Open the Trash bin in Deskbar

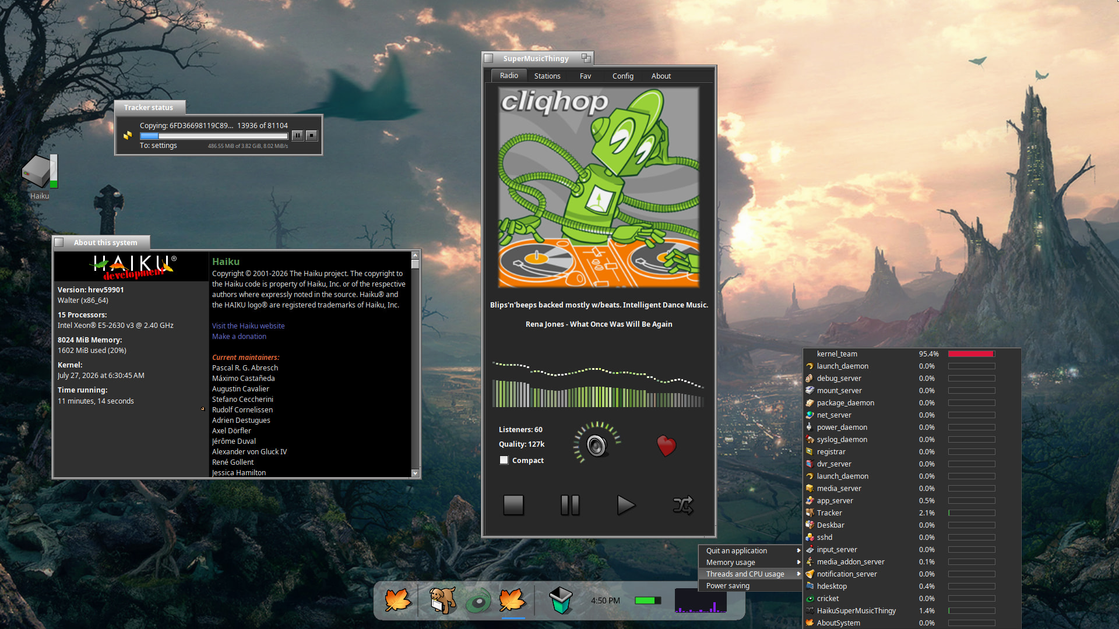[x=561, y=600]
